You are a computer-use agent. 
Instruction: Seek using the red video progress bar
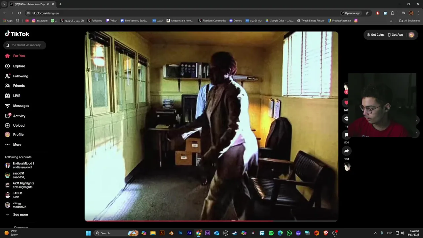point(211,220)
